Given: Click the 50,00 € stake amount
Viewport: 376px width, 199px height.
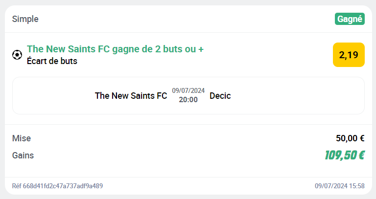Looking at the screenshot, I should click(350, 138).
